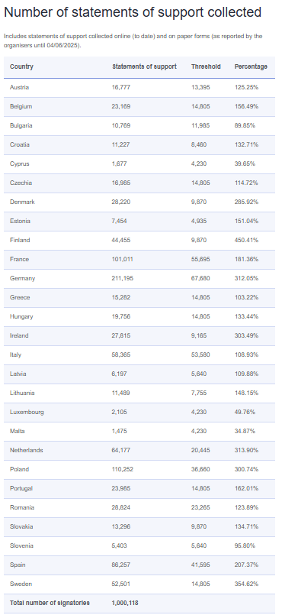Click Spain's threshold value 41,595

200,565
